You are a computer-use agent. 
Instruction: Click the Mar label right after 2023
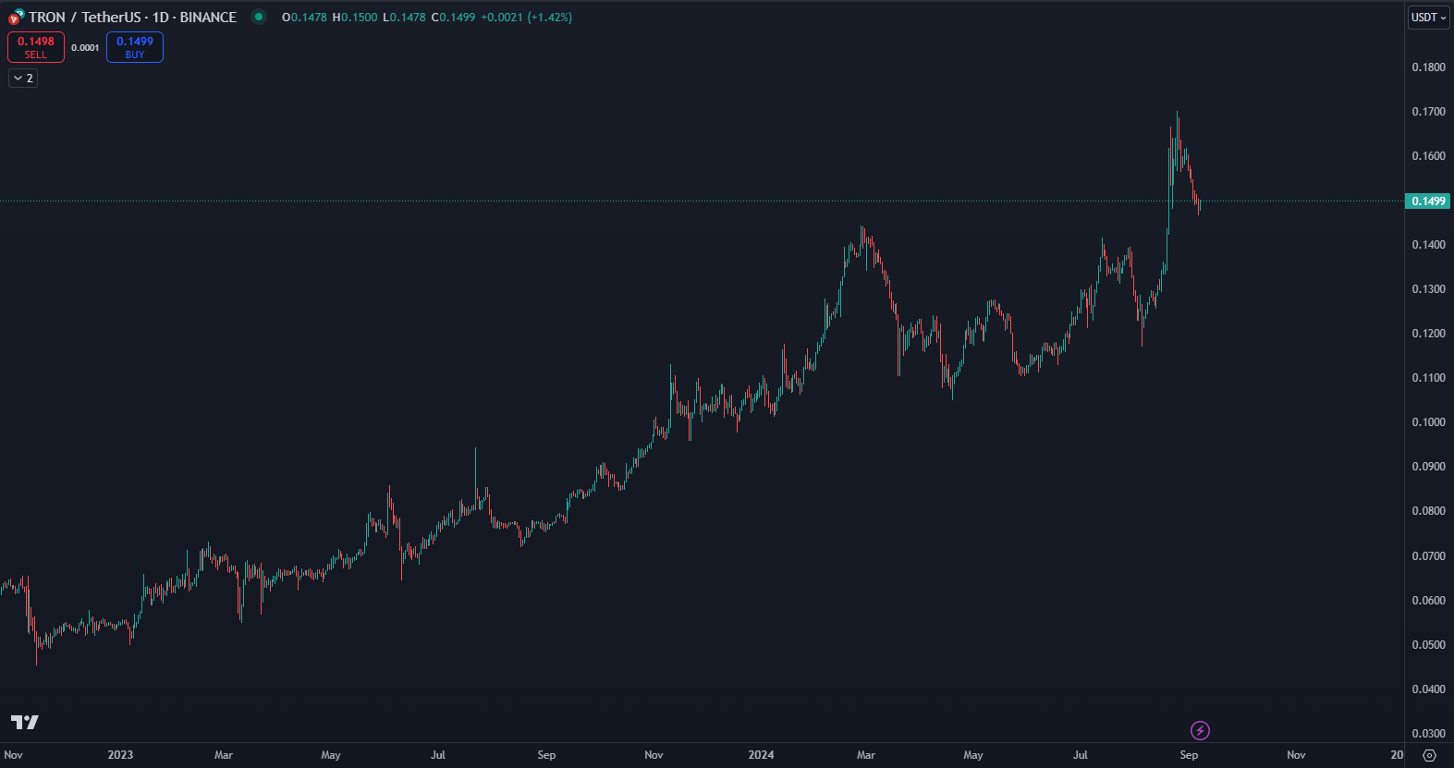tap(224, 755)
